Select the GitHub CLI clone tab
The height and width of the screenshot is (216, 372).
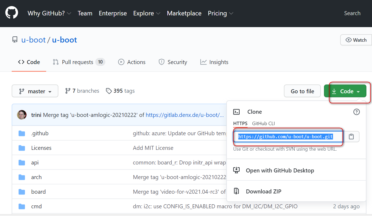[x=263, y=124]
